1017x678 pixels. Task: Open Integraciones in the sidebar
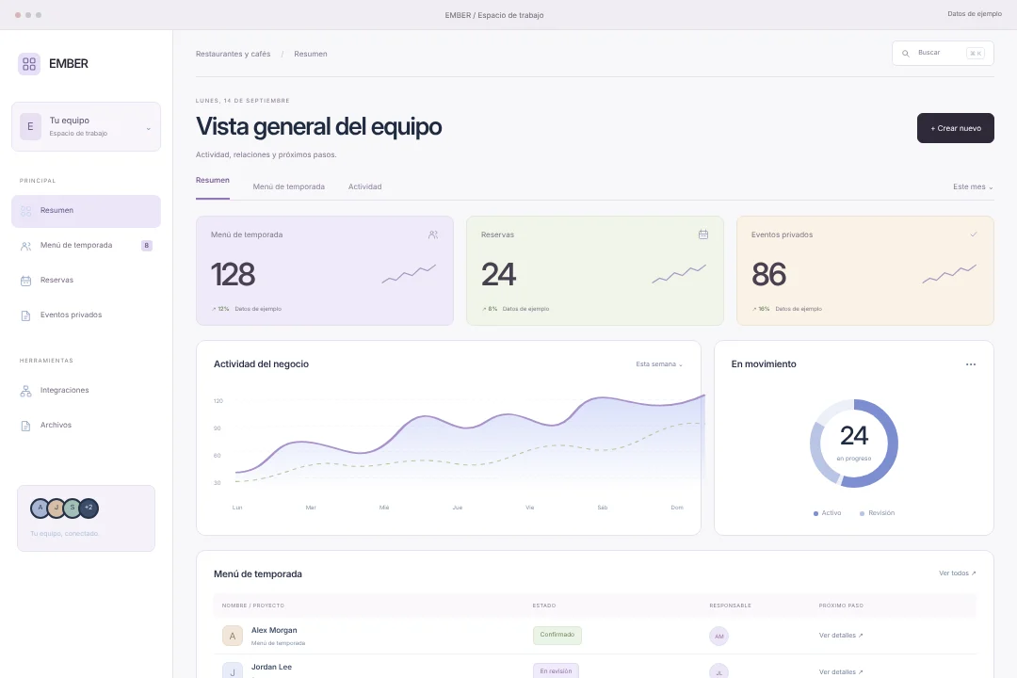[x=86, y=391]
